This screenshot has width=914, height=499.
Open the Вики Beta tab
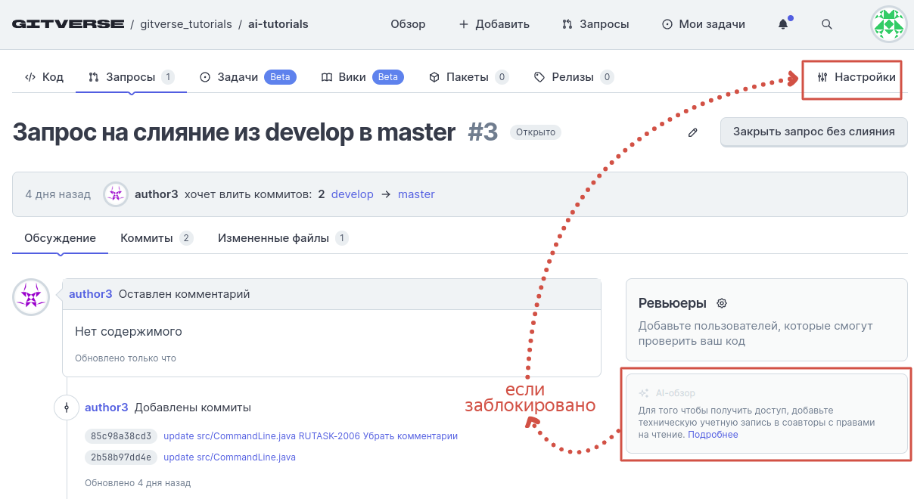pos(362,77)
